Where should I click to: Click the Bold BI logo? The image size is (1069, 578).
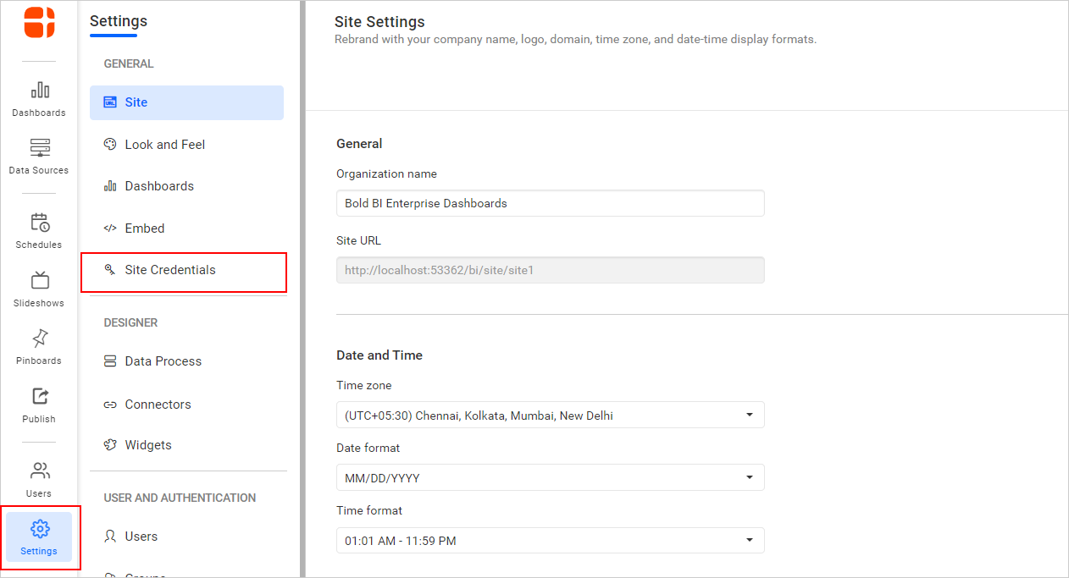(x=38, y=24)
